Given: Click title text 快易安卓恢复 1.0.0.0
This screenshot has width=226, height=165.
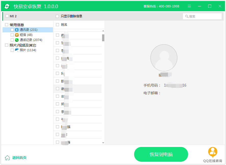Looking at the screenshot, I should click(x=36, y=6).
